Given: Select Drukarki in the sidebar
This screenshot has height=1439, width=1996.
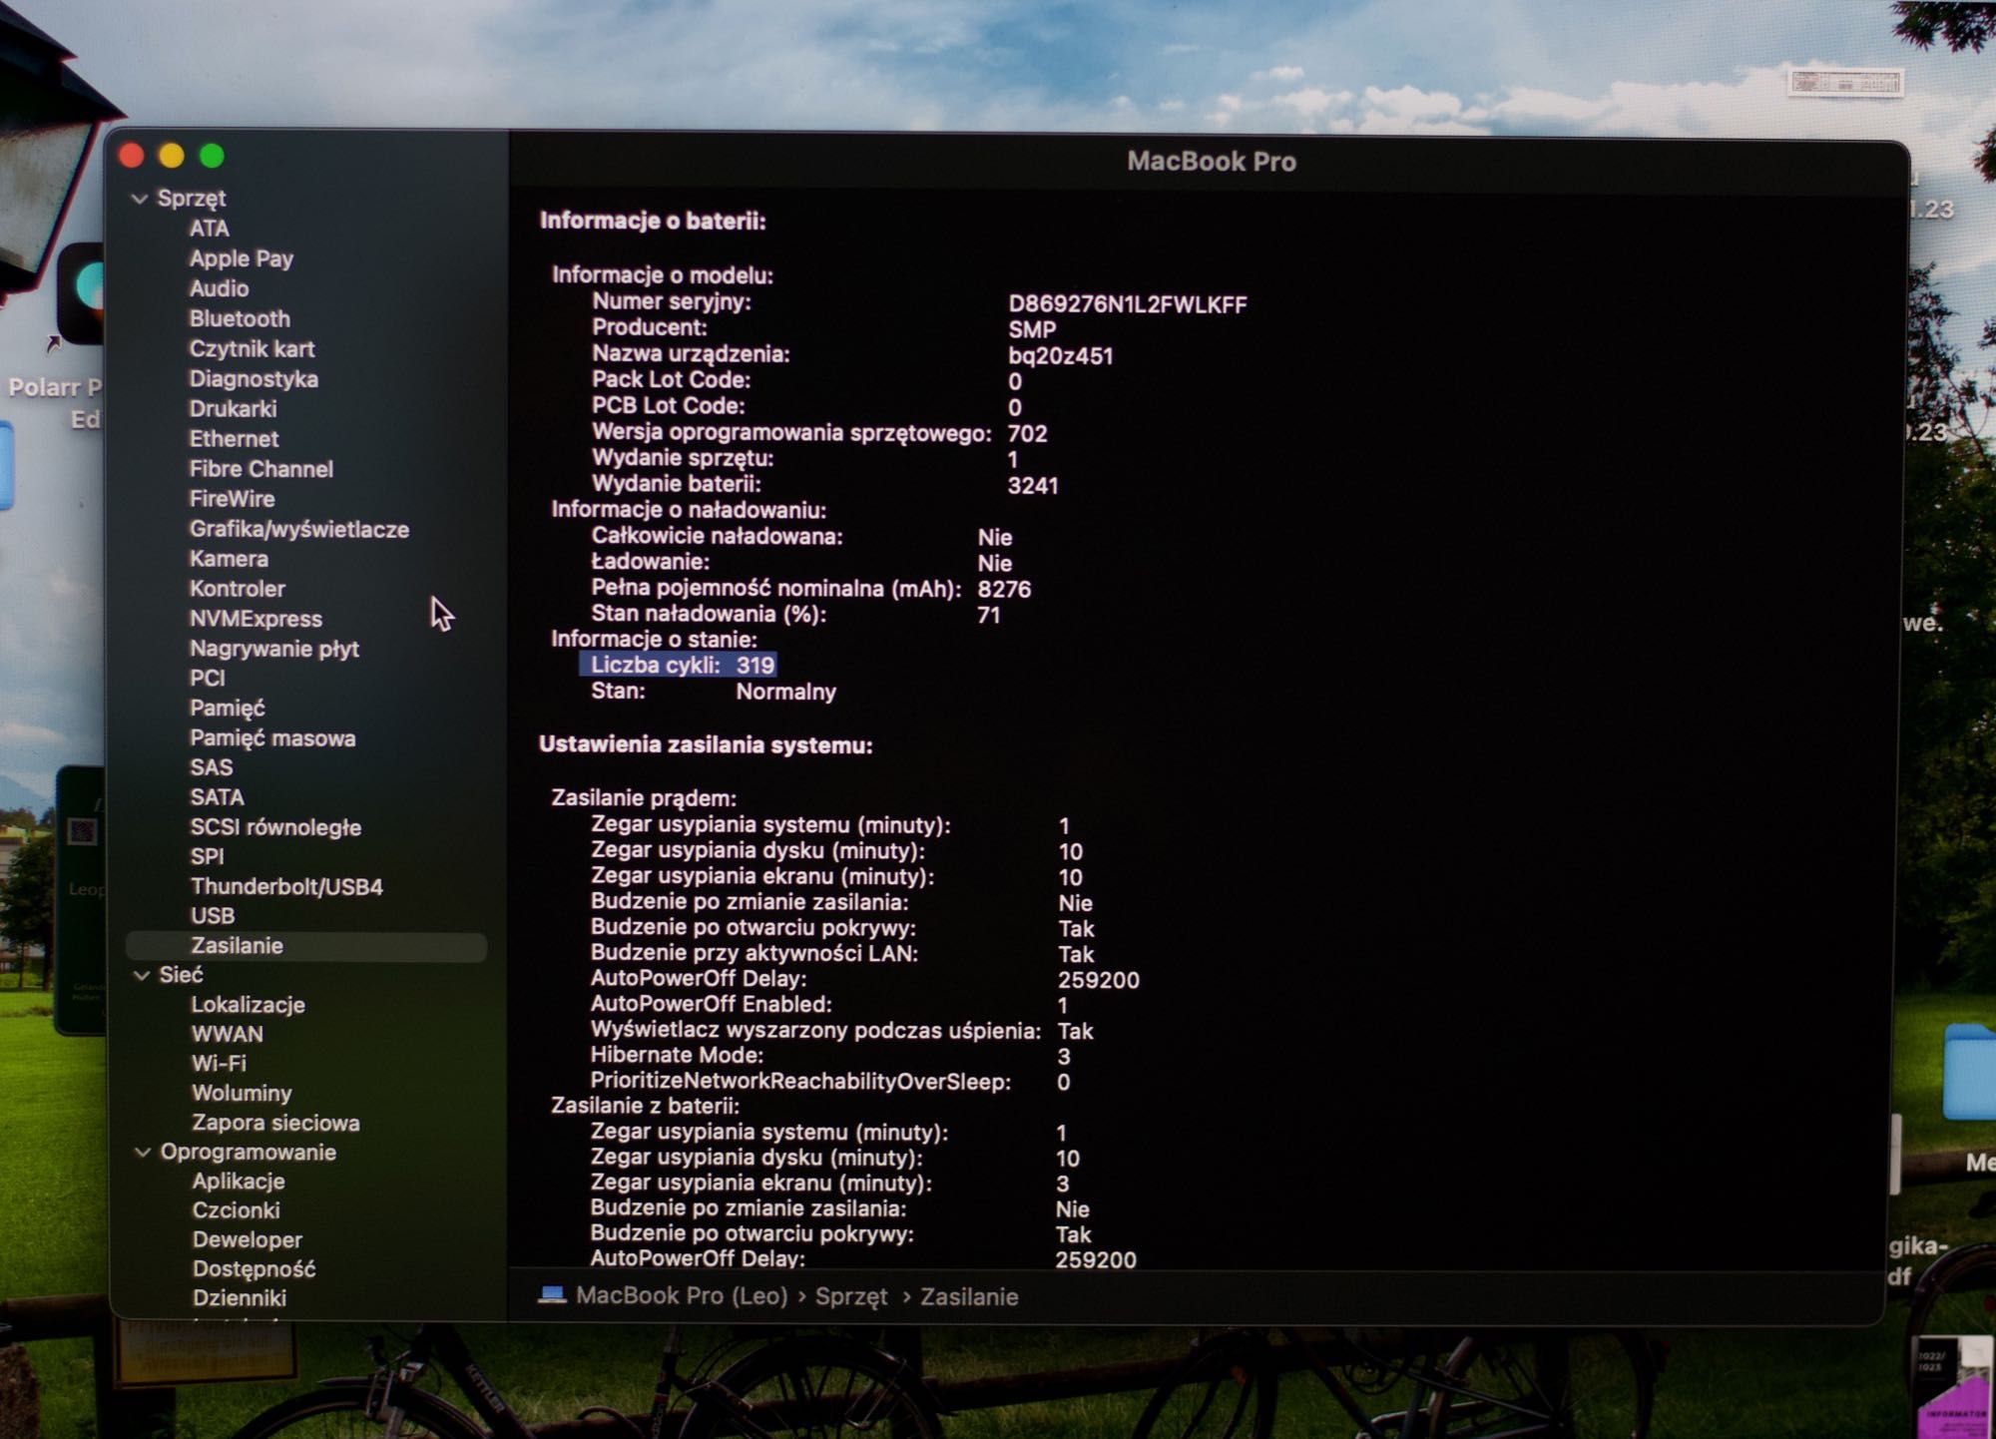Looking at the screenshot, I should tap(233, 409).
